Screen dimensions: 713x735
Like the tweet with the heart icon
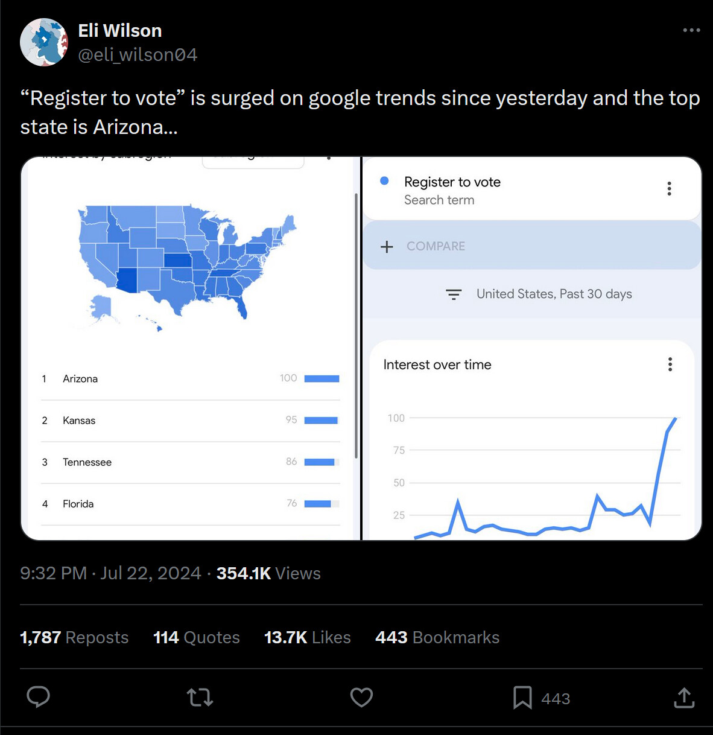pos(361,698)
